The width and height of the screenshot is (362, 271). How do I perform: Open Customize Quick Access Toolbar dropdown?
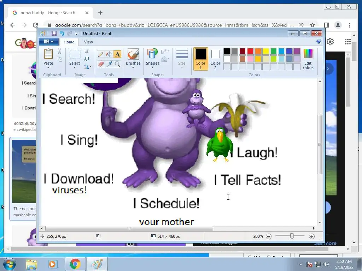pos(76,34)
